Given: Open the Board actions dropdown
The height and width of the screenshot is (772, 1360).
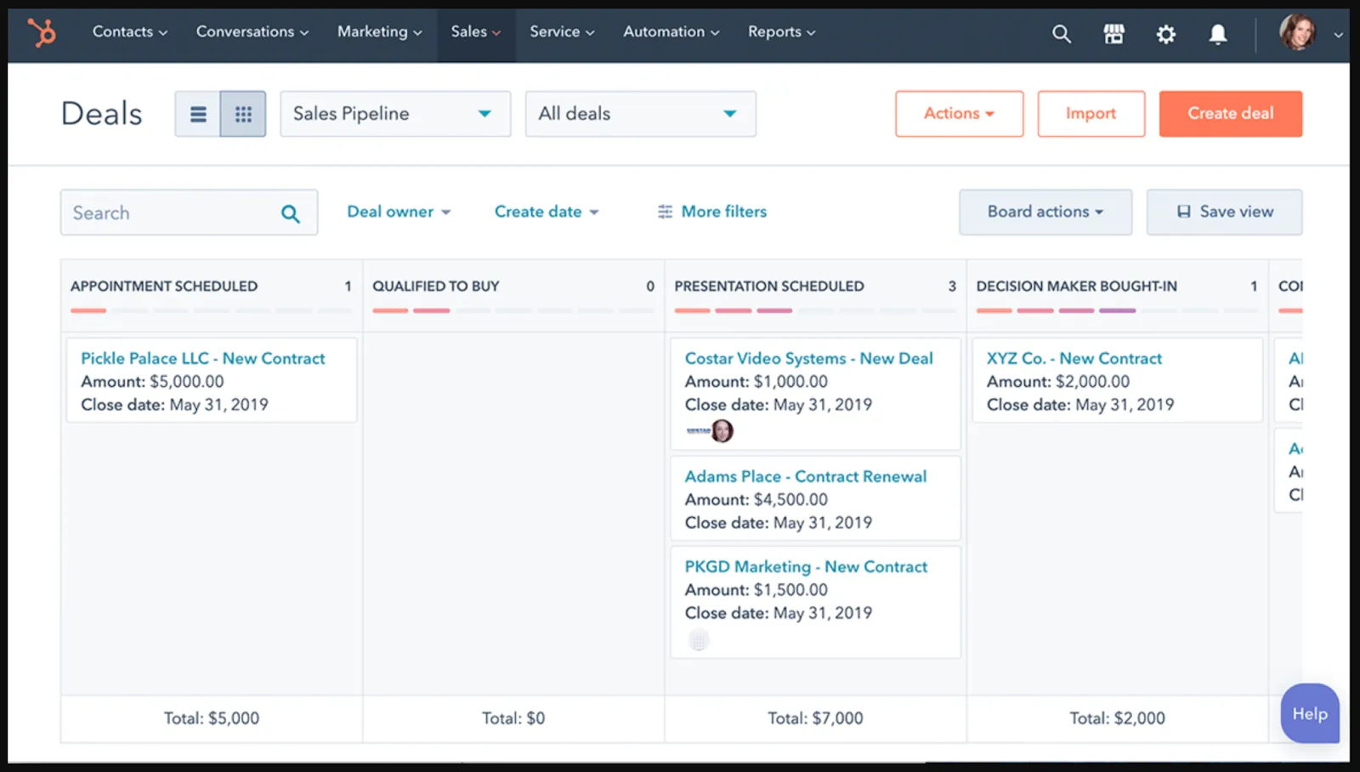Looking at the screenshot, I should (1045, 212).
